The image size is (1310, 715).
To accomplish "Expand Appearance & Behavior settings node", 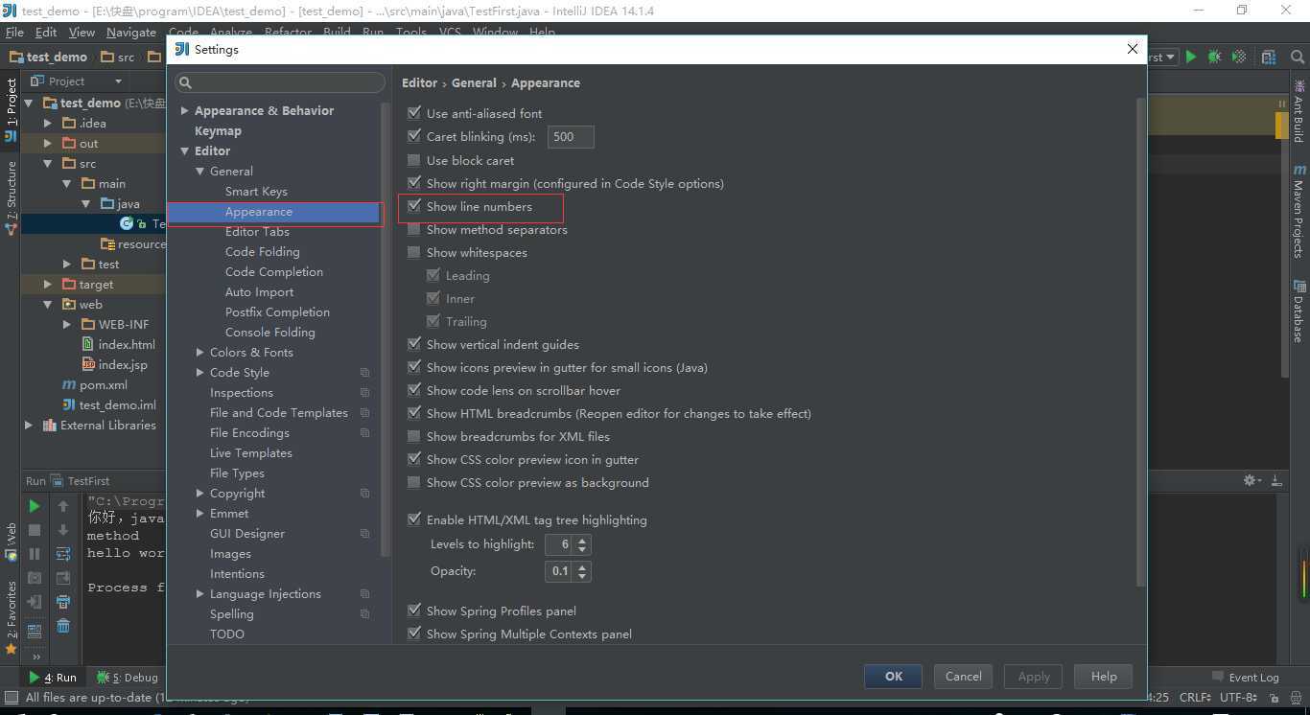I will pos(184,111).
